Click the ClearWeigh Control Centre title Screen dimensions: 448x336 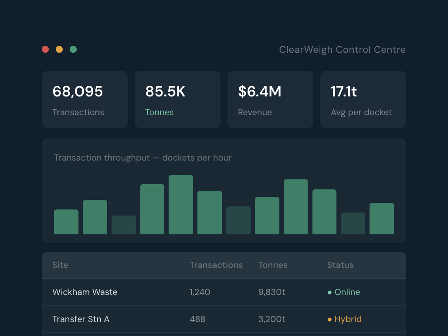[342, 49]
